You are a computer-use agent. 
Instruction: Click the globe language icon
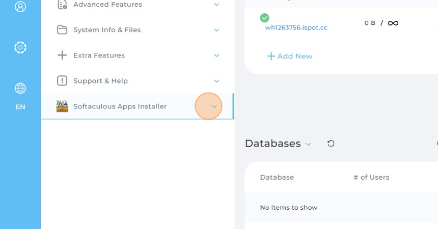click(x=20, y=88)
